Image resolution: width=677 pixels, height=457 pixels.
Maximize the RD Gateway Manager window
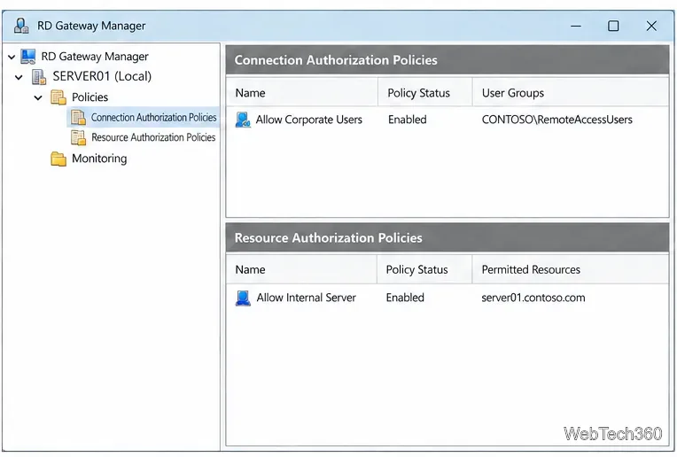pyautogui.click(x=613, y=26)
